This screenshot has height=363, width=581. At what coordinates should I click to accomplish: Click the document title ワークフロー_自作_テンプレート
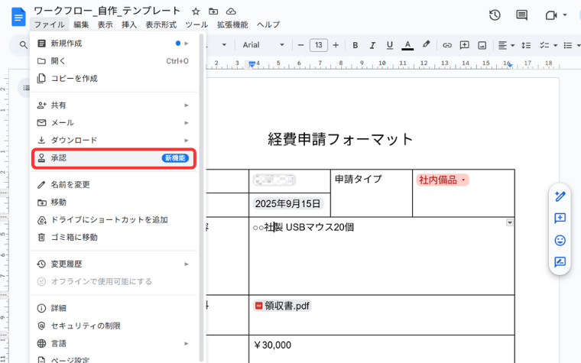pos(107,11)
